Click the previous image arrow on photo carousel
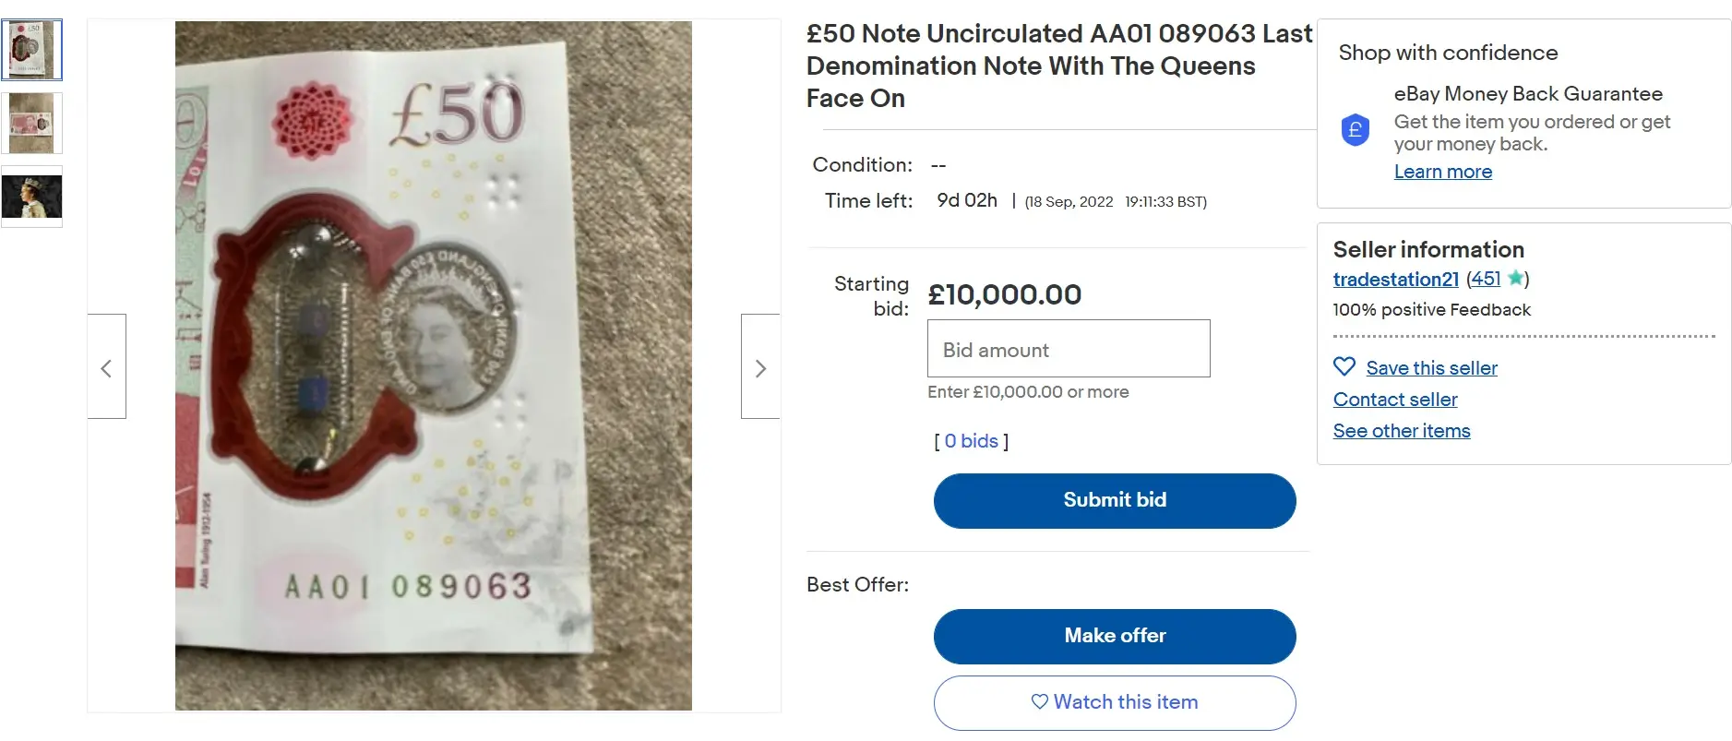Screen dimensions: 1732x741 pyautogui.click(x=107, y=367)
